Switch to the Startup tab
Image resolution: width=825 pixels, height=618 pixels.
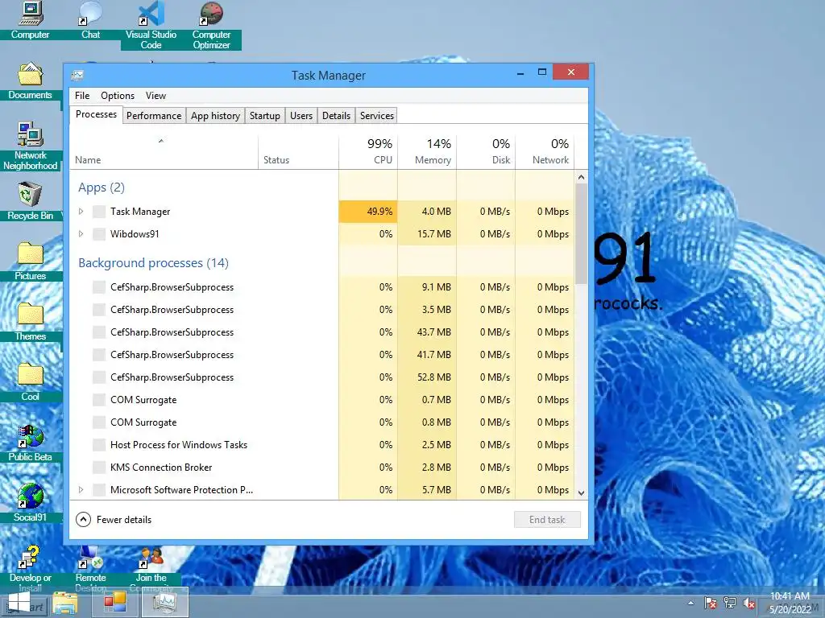[x=264, y=116]
